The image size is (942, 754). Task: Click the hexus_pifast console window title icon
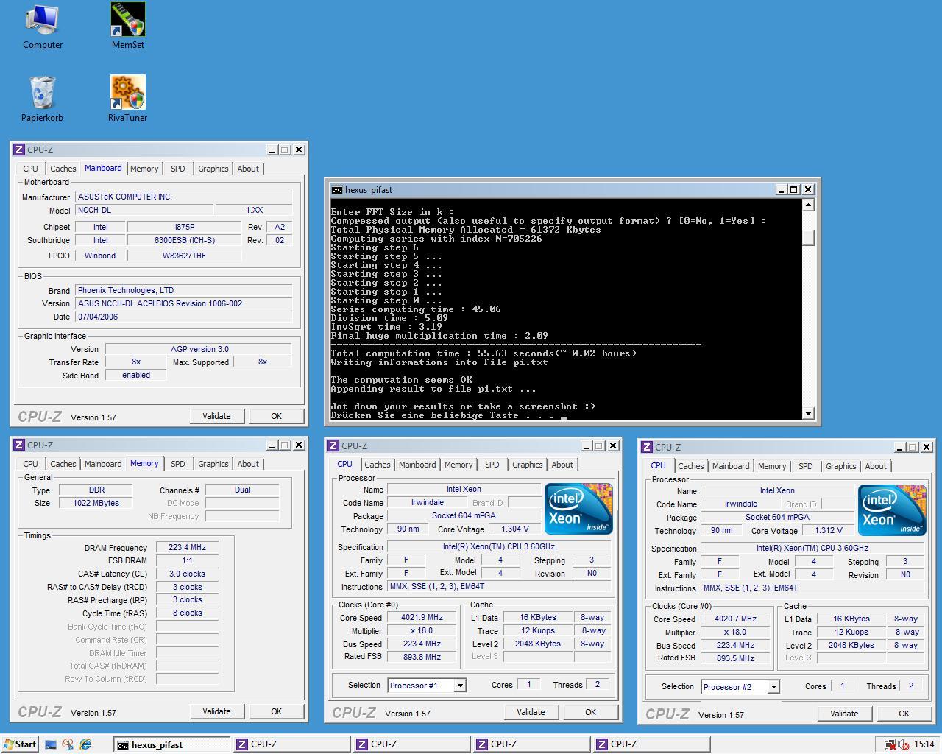[x=336, y=190]
